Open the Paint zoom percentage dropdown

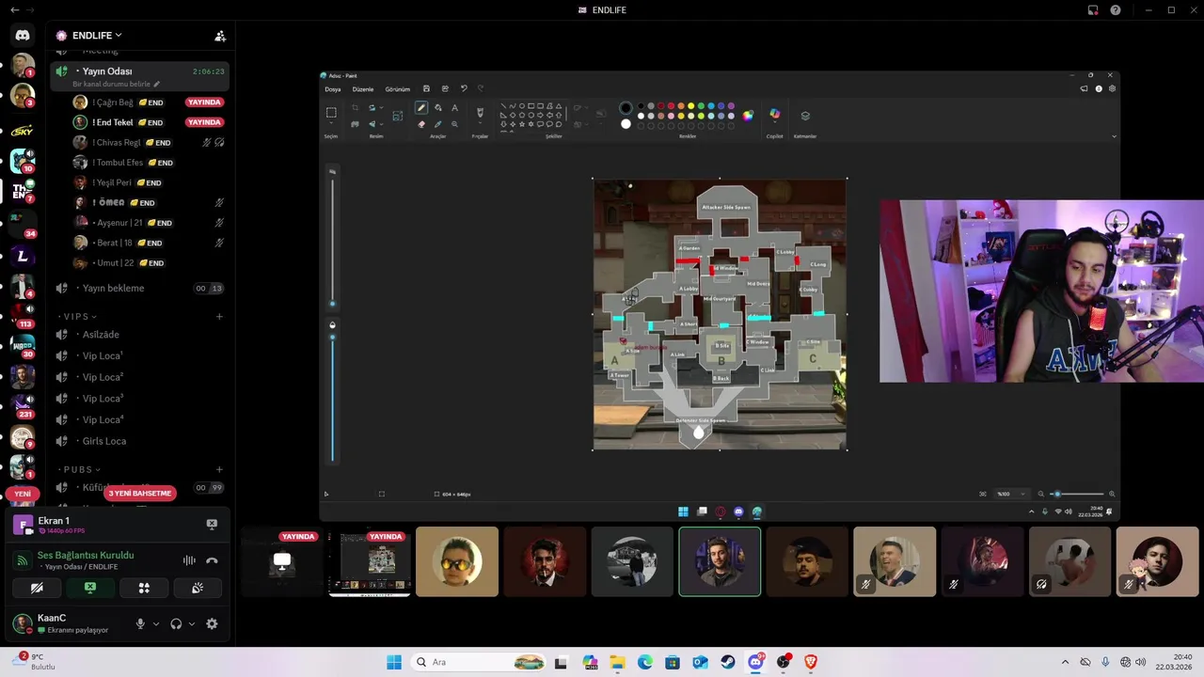[x=1012, y=494]
